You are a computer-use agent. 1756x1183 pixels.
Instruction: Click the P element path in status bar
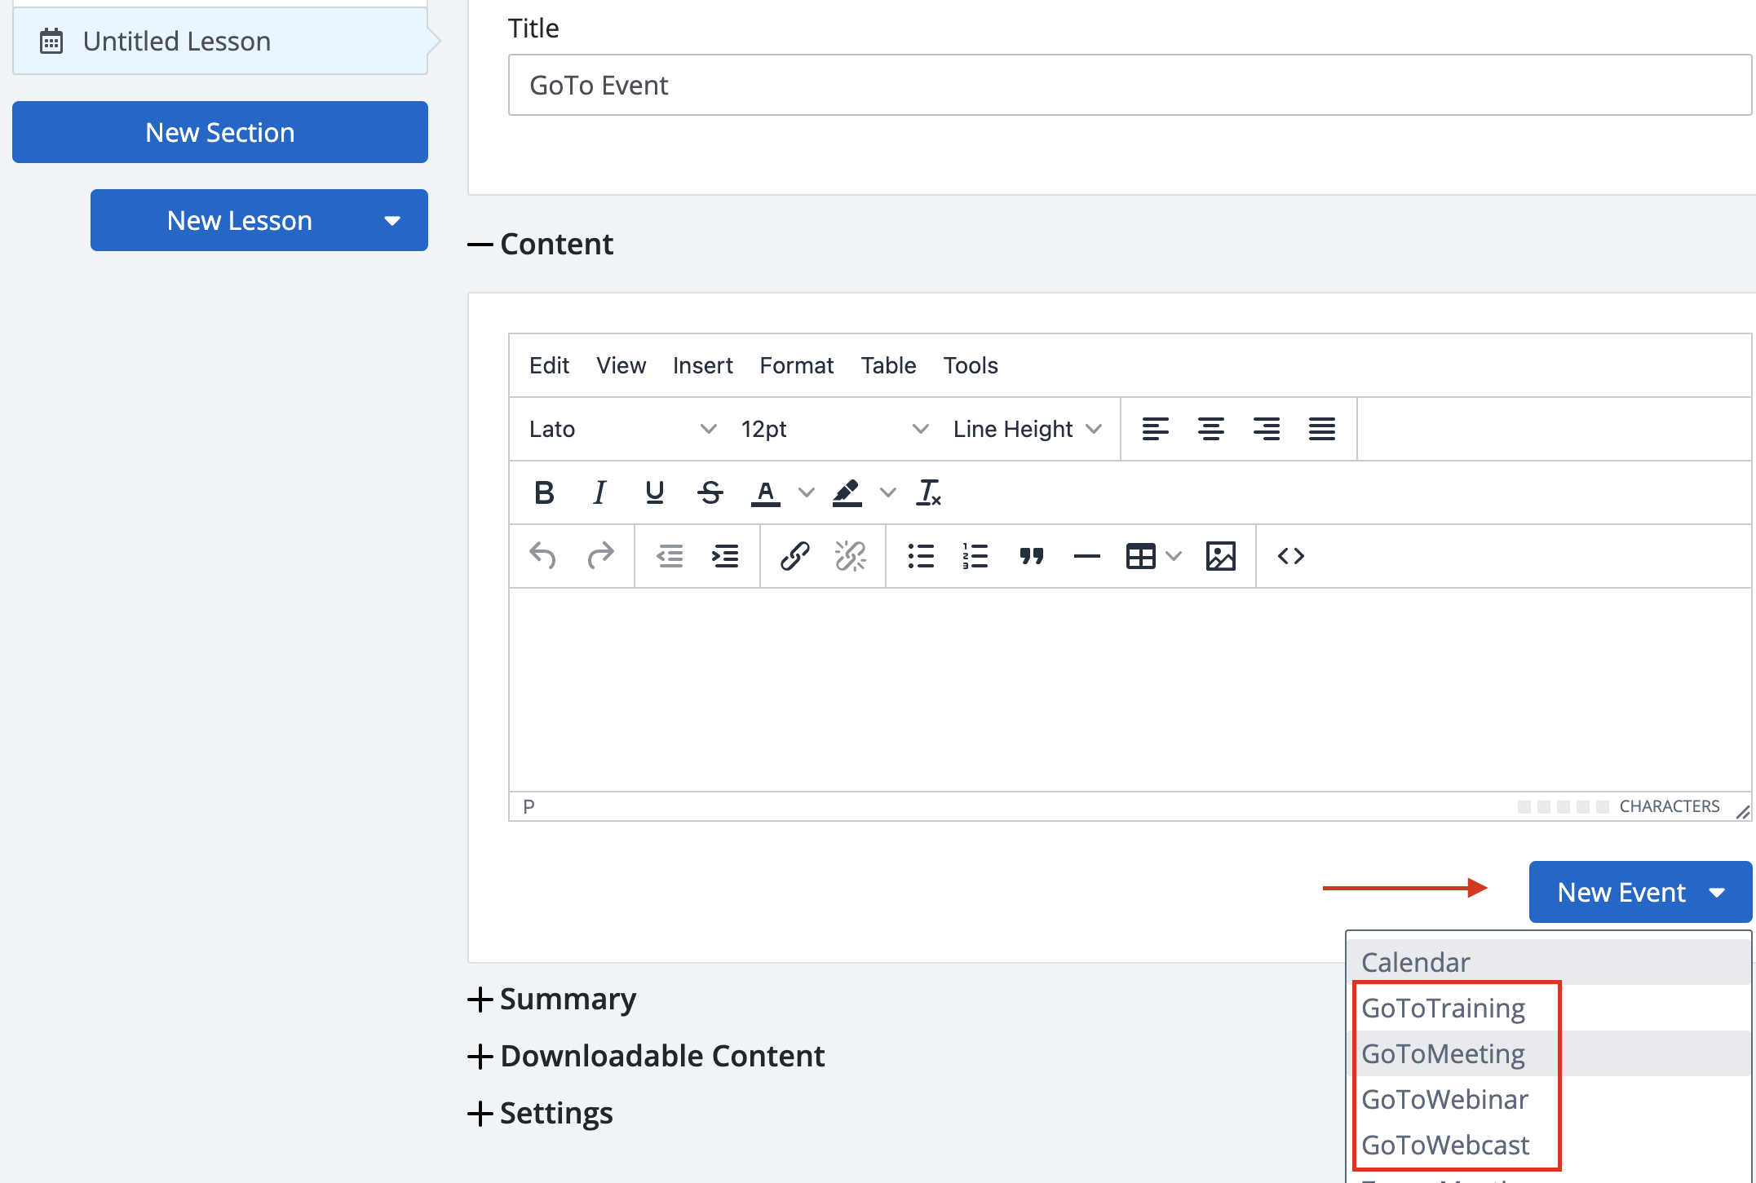529,806
